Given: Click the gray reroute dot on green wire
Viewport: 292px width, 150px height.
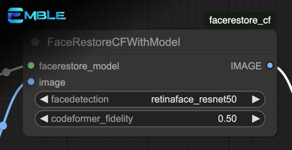Looking at the screenshot, I should [6, 72].
